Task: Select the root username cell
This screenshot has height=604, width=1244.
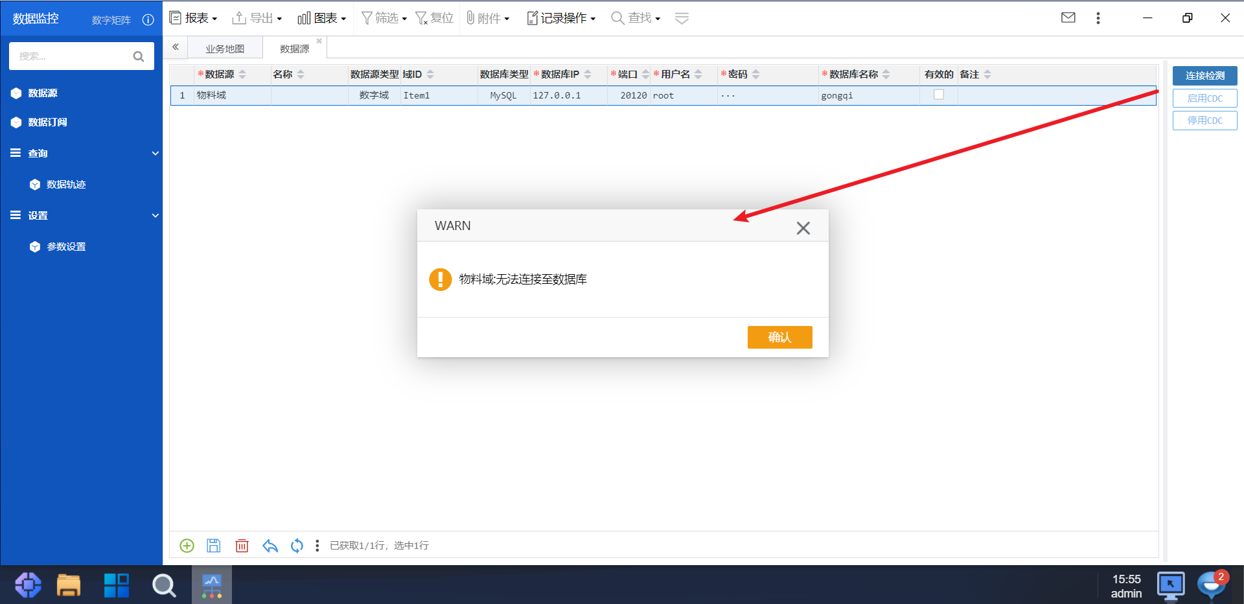Action: click(684, 95)
